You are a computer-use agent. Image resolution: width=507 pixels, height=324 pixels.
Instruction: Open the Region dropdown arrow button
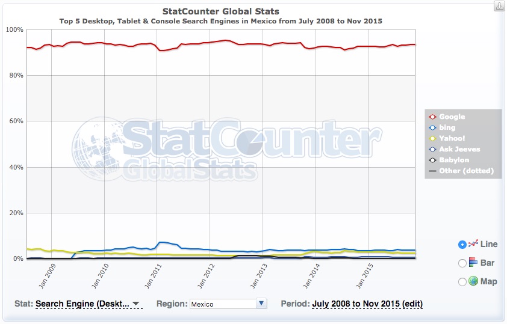pyautogui.click(x=261, y=304)
